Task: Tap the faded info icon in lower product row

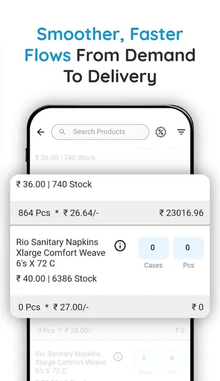Action: (118, 357)
